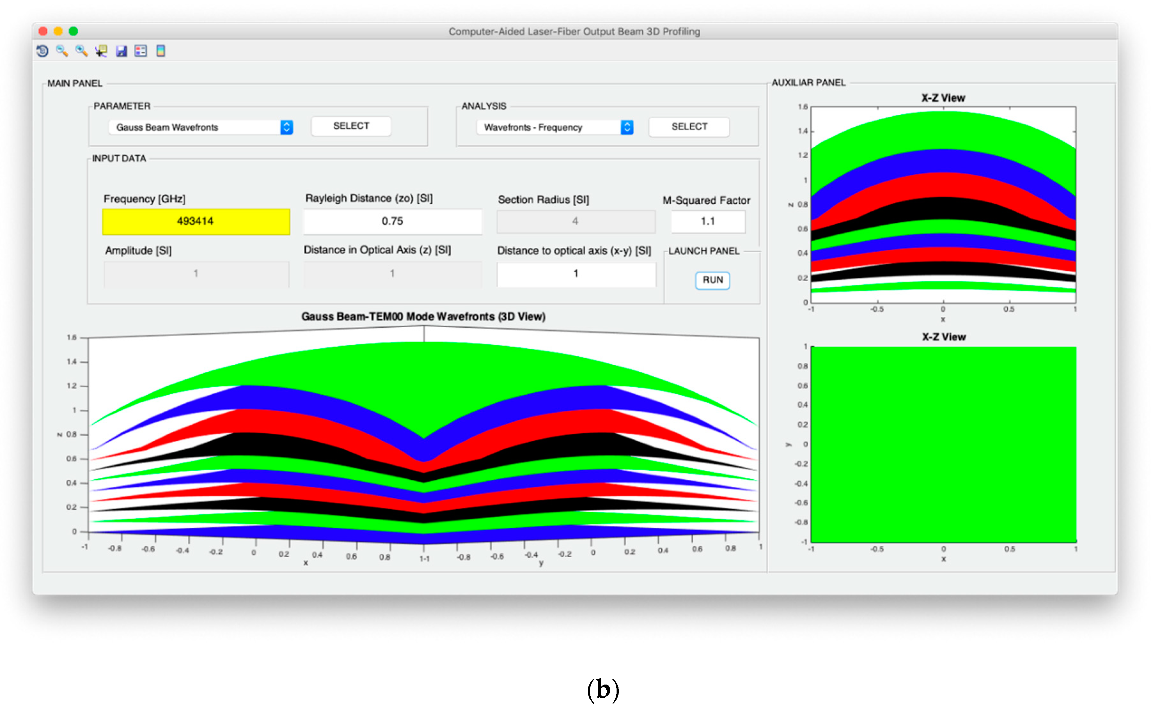The height and width of the screenshot is (713, 1151).
Task: Click the yellow Frequency [GHz] field
Action: pos(196,221)
